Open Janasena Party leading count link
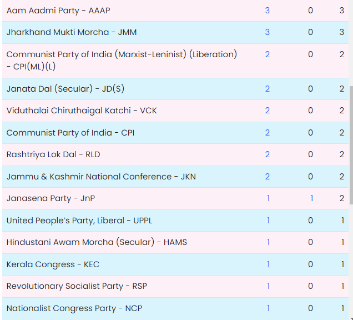Viewport: 353px width, 320px height. [x=311, y=198]
